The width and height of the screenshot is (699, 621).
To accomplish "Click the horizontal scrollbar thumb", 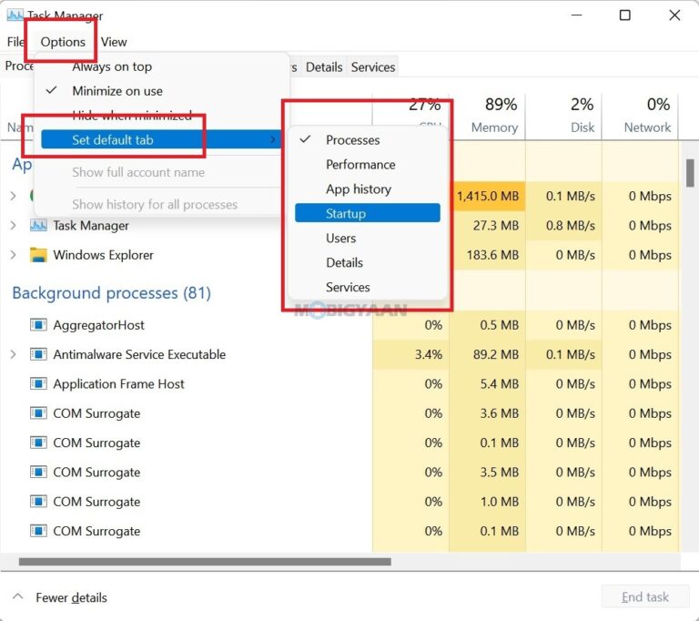I will (205, 562).
